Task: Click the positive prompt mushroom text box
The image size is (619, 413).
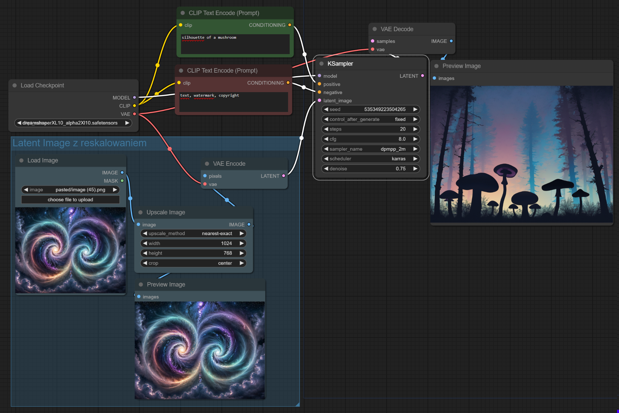Action: tap(235, 44)
